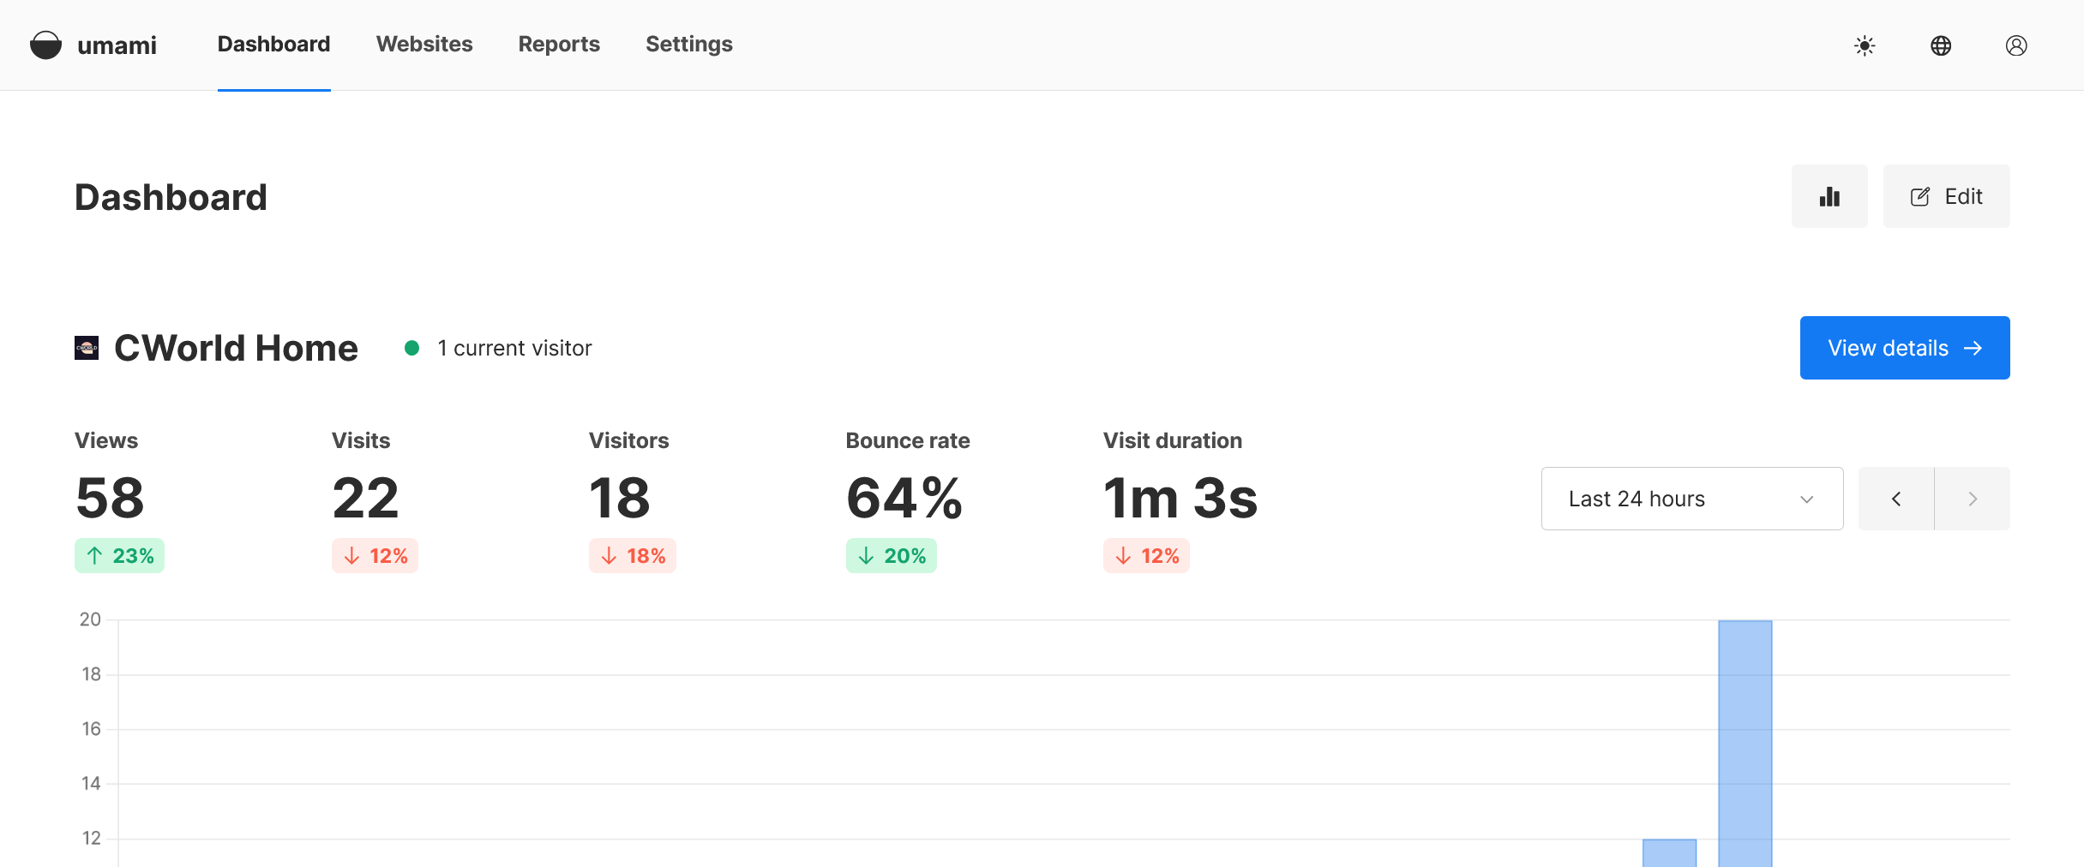Open View details for CWorld Home

pos(1904,348)
